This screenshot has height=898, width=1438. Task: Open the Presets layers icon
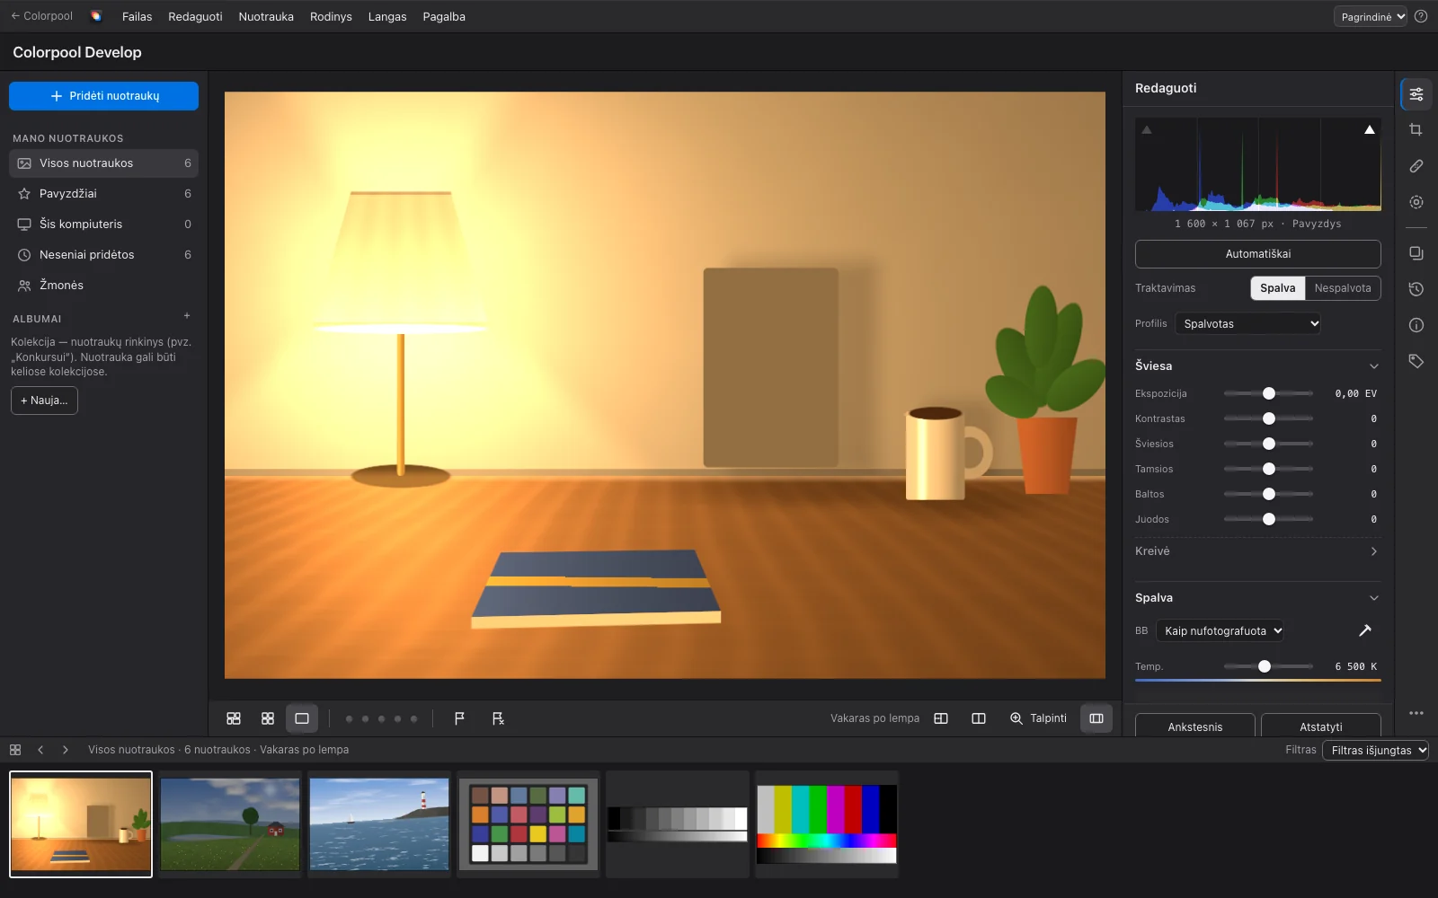[1416, 253]
